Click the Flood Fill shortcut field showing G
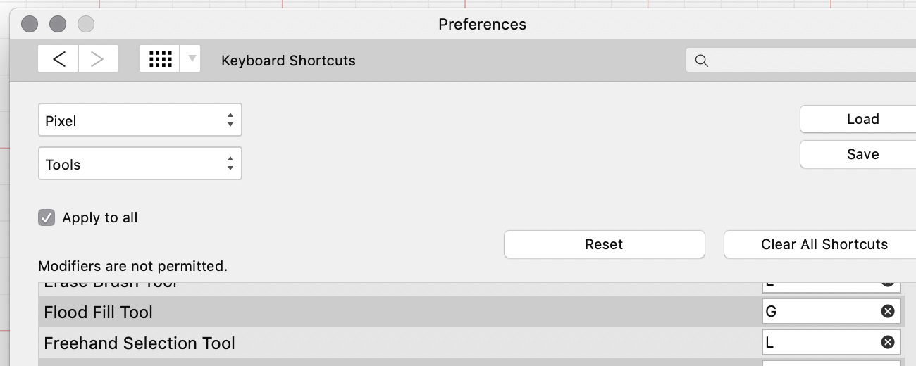Viewport: 916px width, 366px height. (817, 311)
